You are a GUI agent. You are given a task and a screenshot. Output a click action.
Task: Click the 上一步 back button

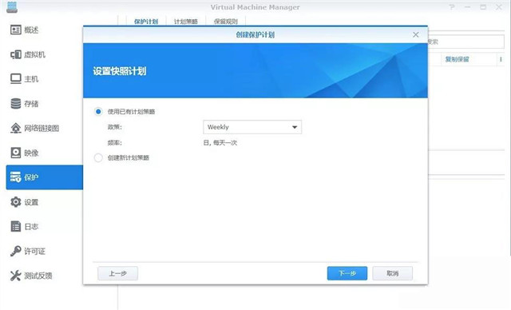(117, 273)
